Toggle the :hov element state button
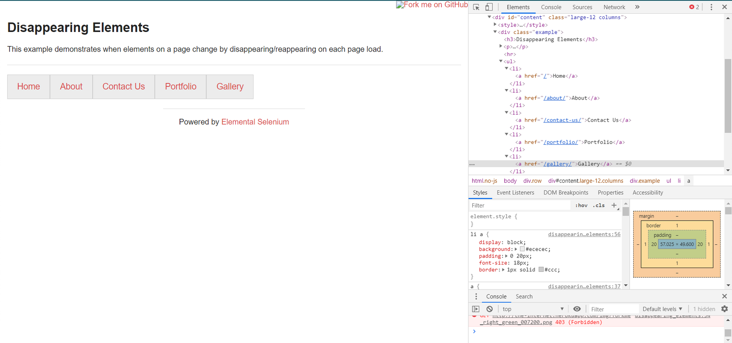Image resolution: width=732 pixels, height=343 pixels. point(581,206)
